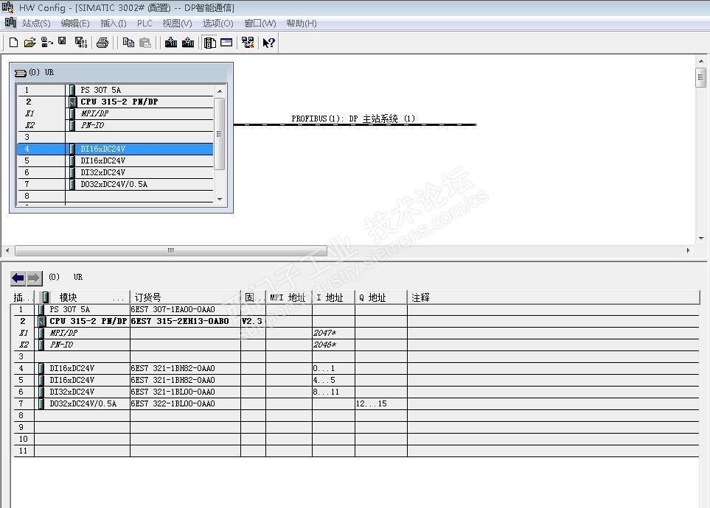Click the address overview window icon
Viewport: 710px width, 508px height.
tap(226, 43)
